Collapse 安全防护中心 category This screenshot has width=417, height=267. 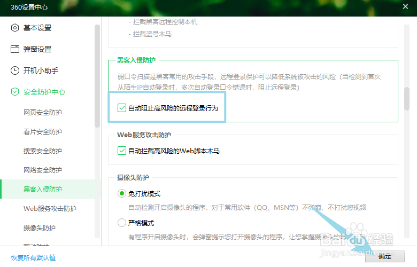pyautogui.click(x=44, y=92)
